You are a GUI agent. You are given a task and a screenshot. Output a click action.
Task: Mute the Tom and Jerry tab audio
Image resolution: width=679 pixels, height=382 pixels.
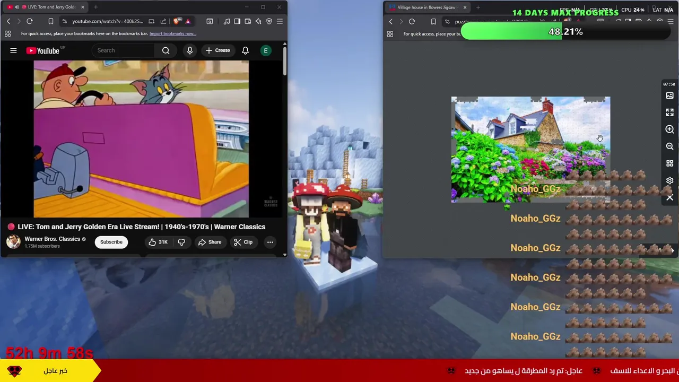(x=16, y=7)
